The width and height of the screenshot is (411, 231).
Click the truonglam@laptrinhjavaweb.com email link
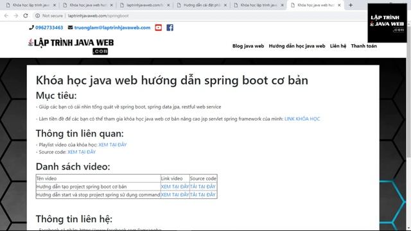coord(112,28)
